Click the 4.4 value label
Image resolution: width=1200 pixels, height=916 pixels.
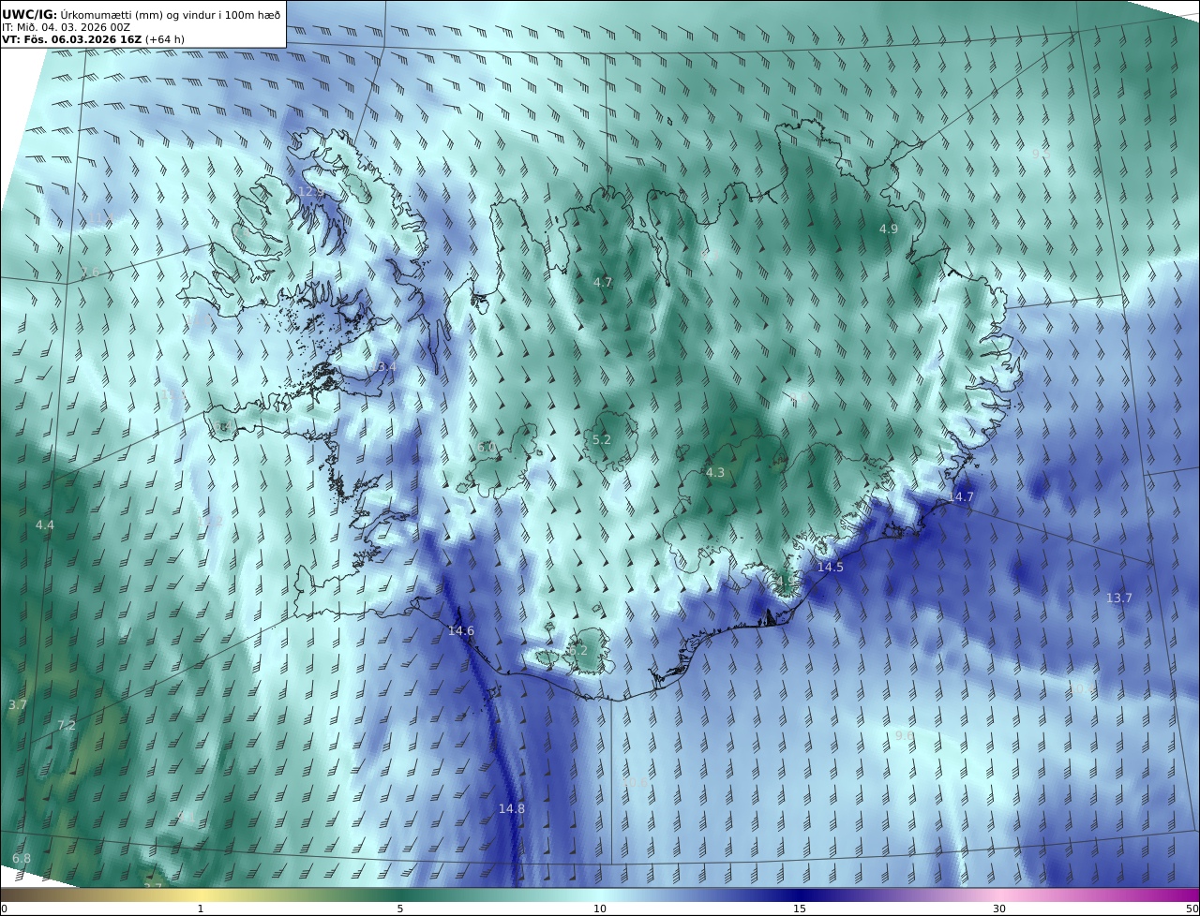point(45,524)
